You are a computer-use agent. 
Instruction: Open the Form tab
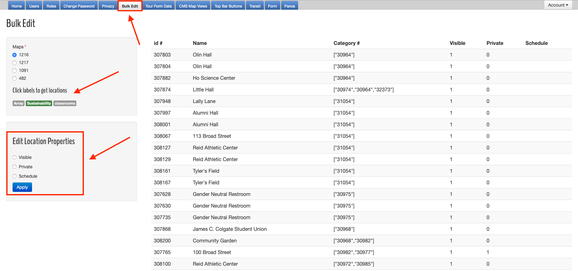[273, 6]
